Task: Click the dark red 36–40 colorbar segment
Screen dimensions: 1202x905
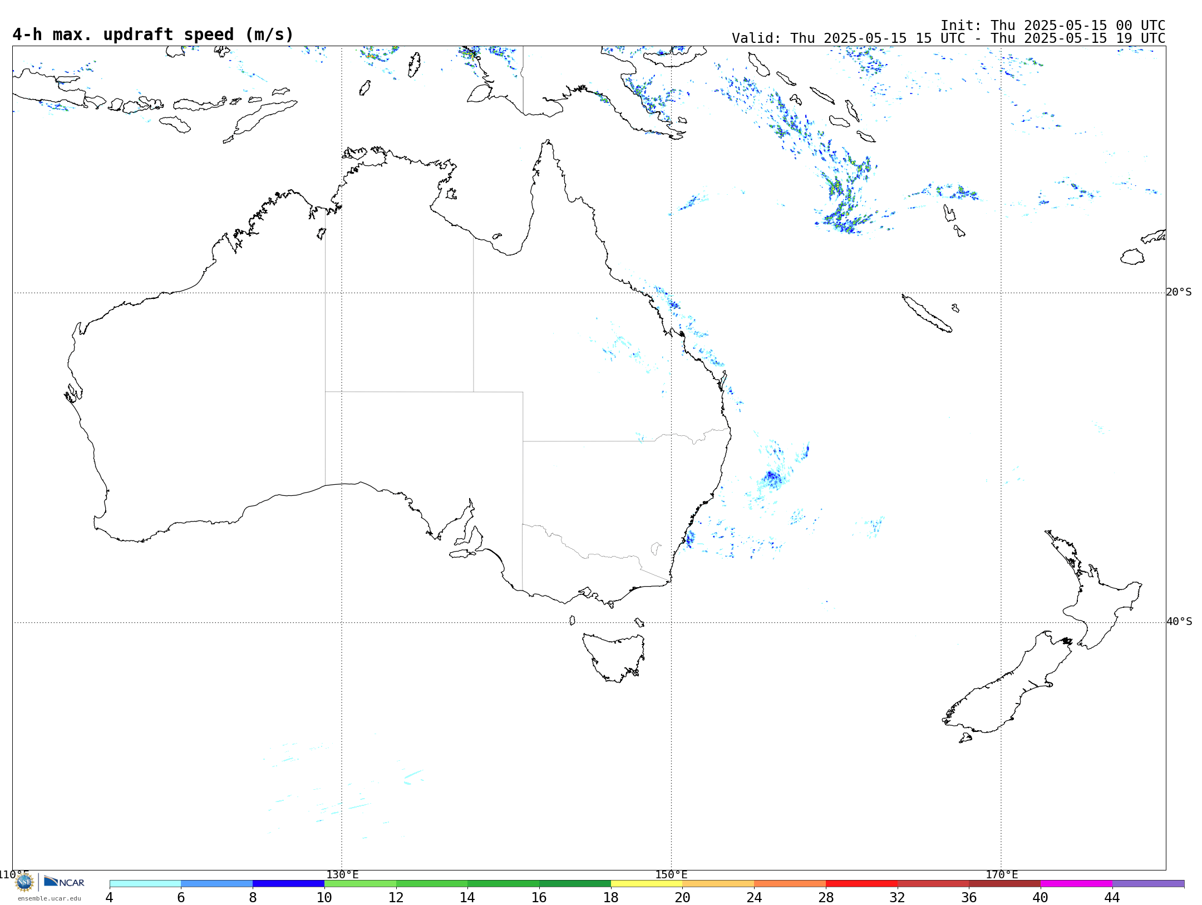Action: [1005, 884]
